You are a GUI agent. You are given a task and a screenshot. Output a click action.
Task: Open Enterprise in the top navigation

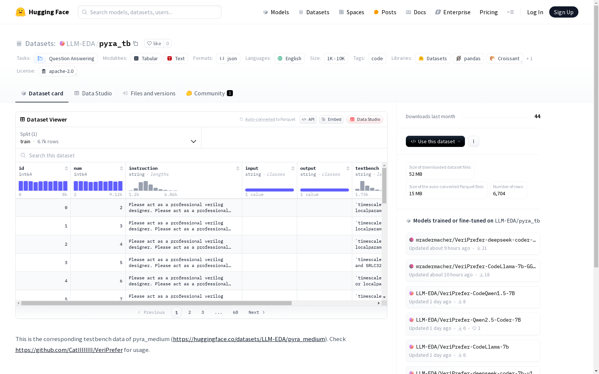[x=453, y=12]
